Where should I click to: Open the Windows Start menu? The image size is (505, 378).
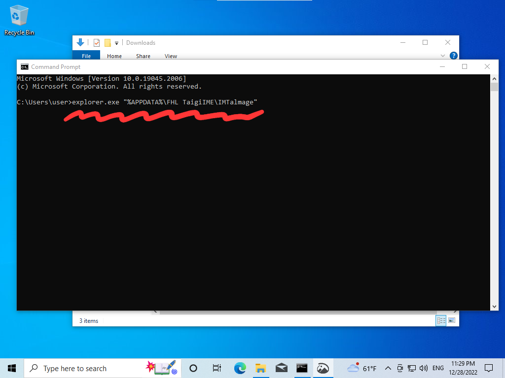[x=12, y=368]
